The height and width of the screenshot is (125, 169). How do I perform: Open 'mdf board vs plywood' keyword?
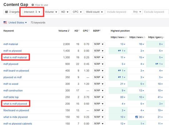click(x=16, y=71)
